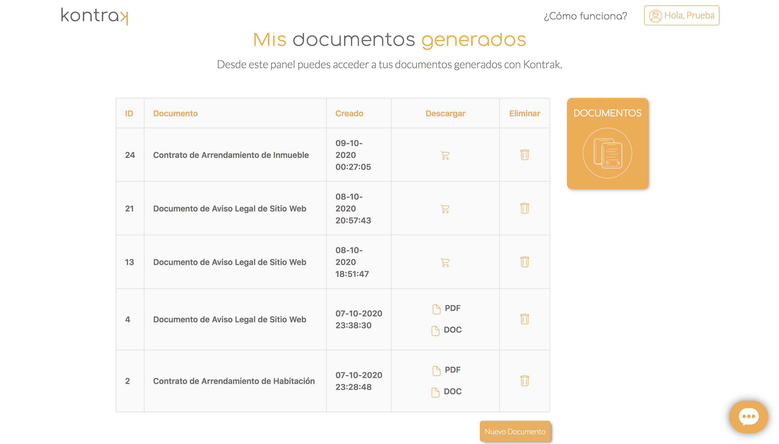
Task: Click the cart icon for document 24
Action: (445, 155)
